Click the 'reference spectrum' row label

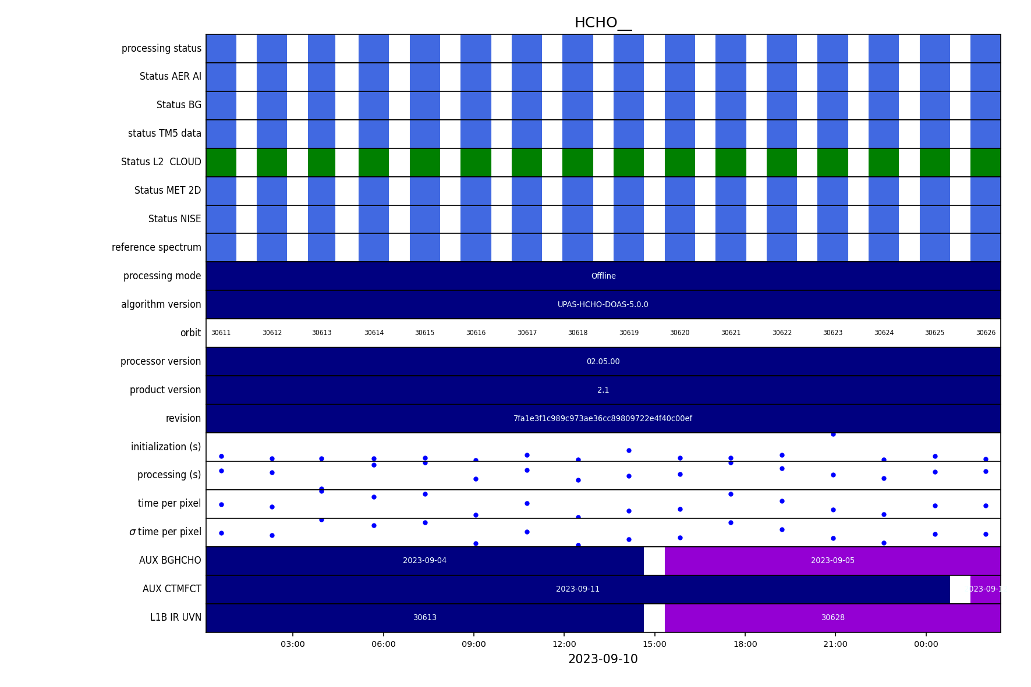(156, 247)
